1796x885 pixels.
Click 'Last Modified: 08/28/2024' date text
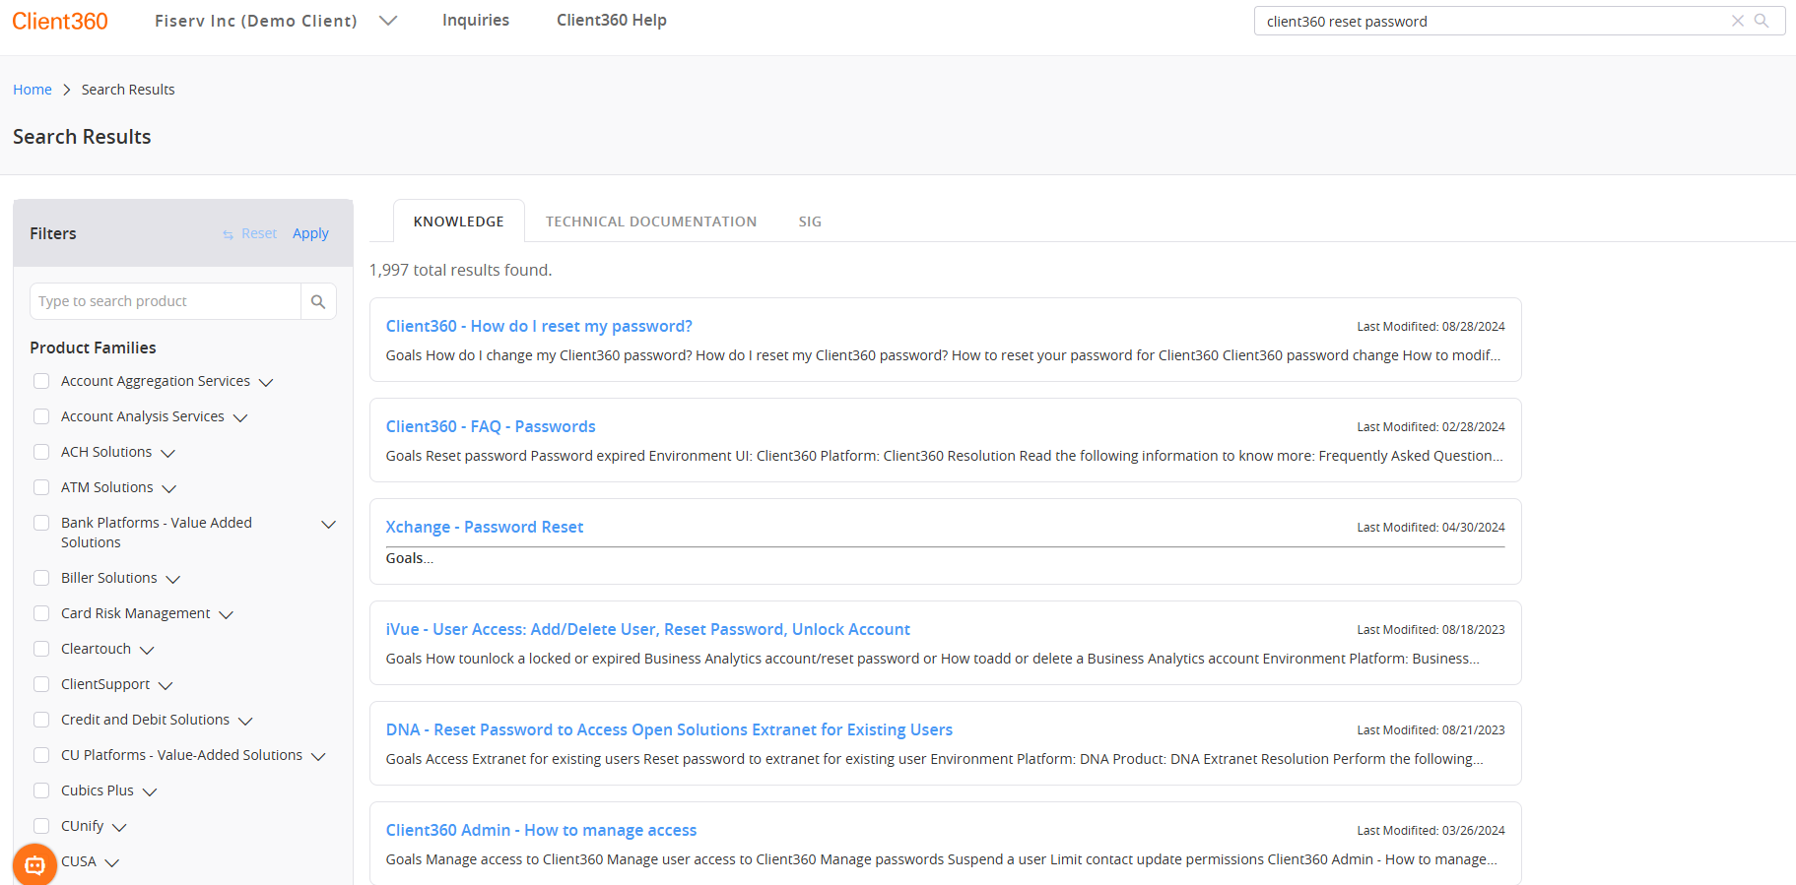pos(1430,327)
